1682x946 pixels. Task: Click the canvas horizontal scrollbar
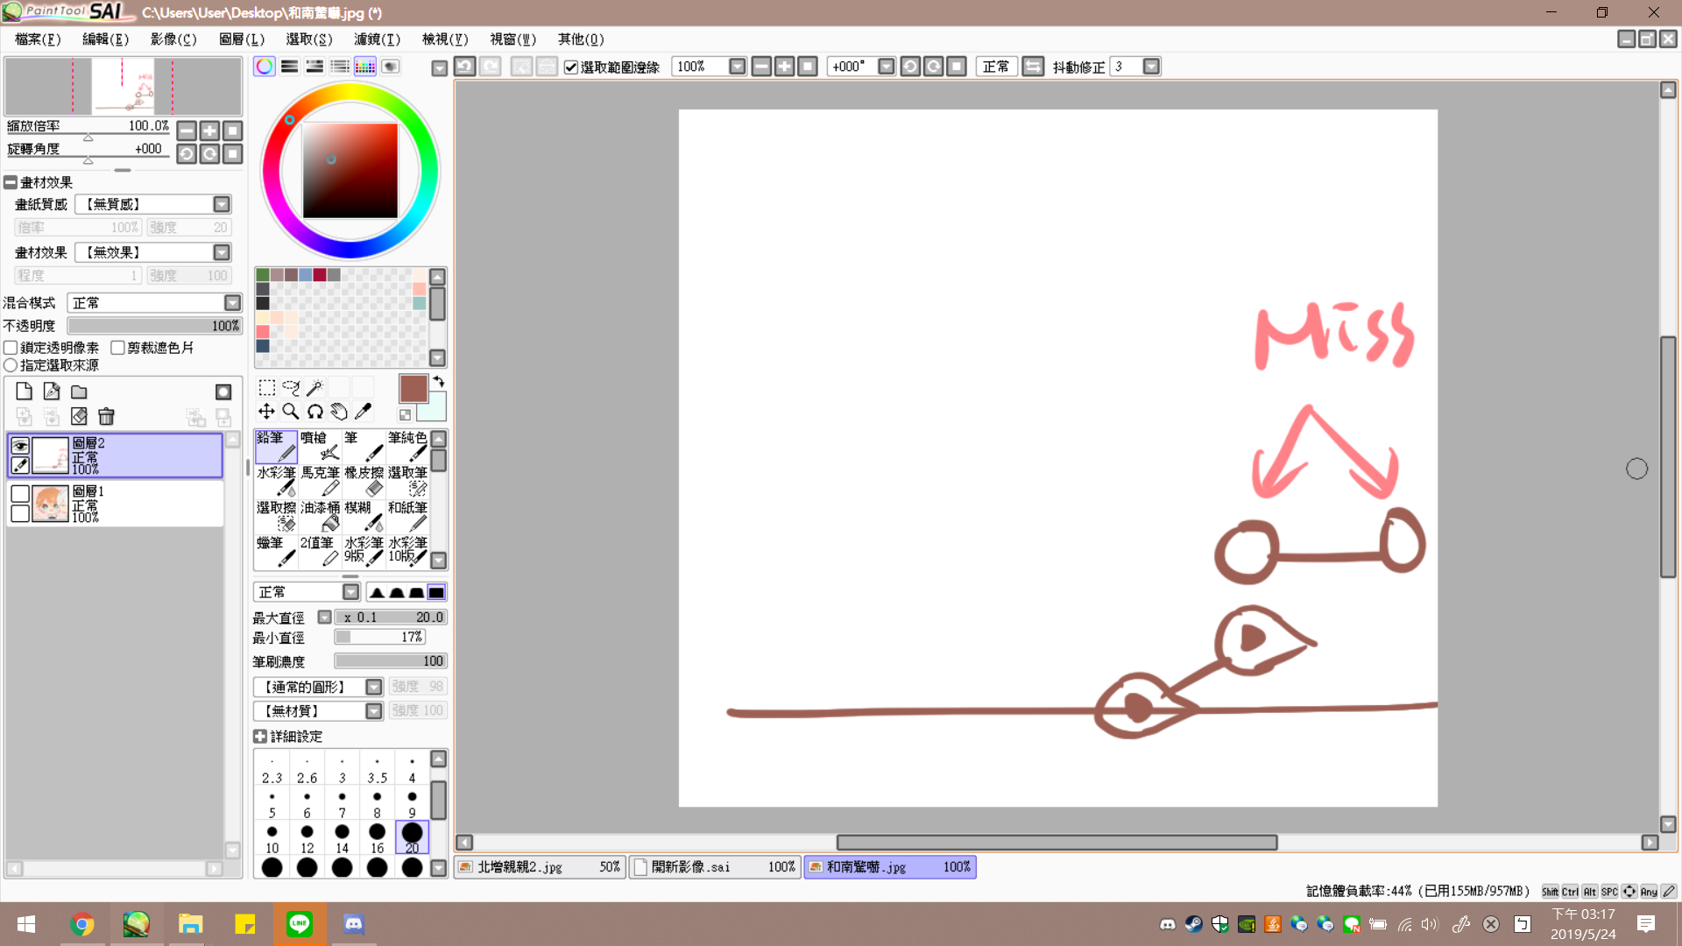(1057, 842)
